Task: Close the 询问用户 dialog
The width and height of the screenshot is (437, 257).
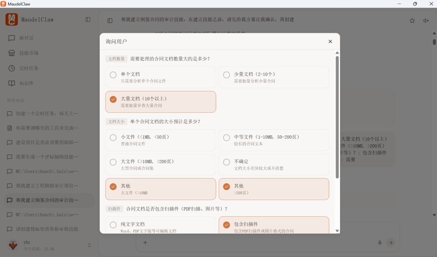Action: point(330,41)
